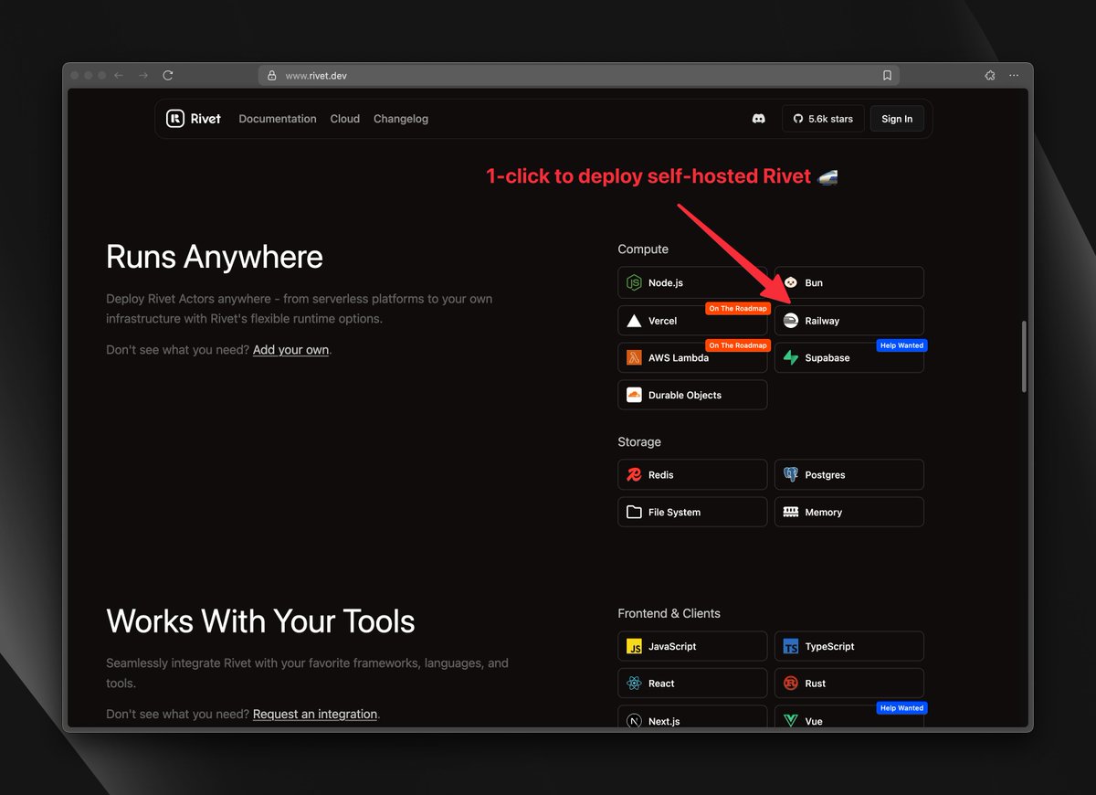Open the browser three-dot menu

(x=1014, y=76)
